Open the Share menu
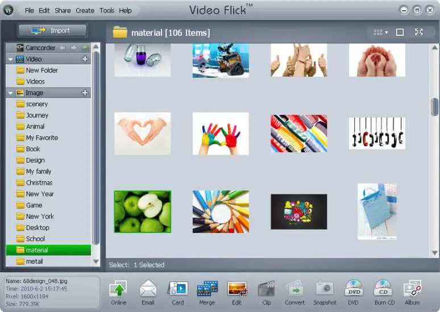440x312 pixels. click(63, 11)
